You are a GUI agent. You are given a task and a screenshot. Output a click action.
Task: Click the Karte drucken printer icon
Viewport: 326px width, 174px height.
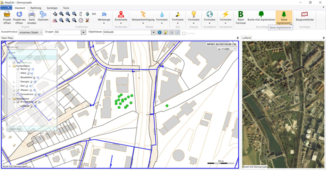tap(32, 15)
